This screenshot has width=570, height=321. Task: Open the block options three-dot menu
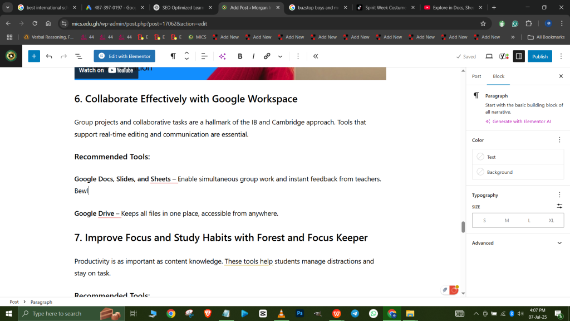pyautogui.click(x=298, y=56)
